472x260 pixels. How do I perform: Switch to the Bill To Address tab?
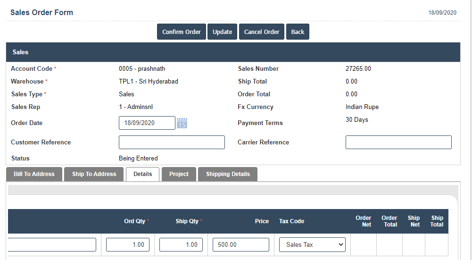[x=34, y=174]
